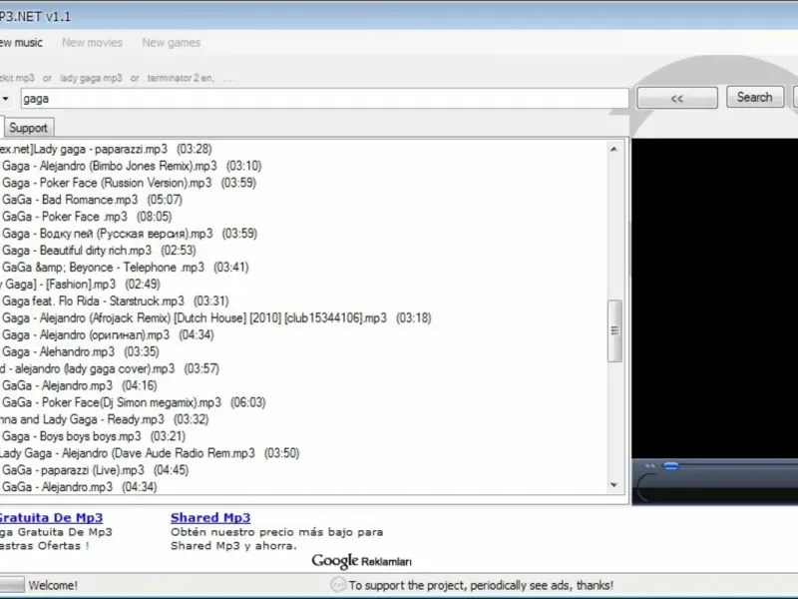798x599 pixels.
Task: Select 'Alejandro.mp3 (04:16)' row
Action: click(x=79, y=385)
